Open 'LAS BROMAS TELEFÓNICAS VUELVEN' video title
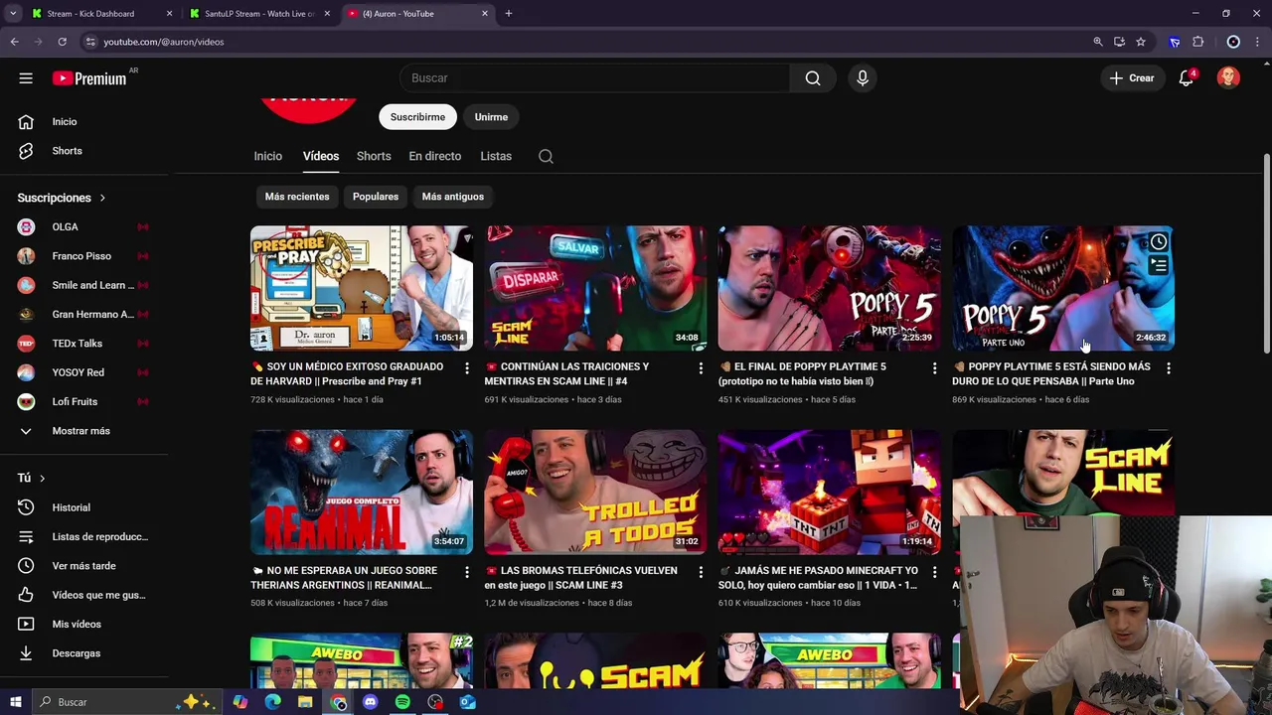The image size is (1272, 715). [x=581, y=578]
